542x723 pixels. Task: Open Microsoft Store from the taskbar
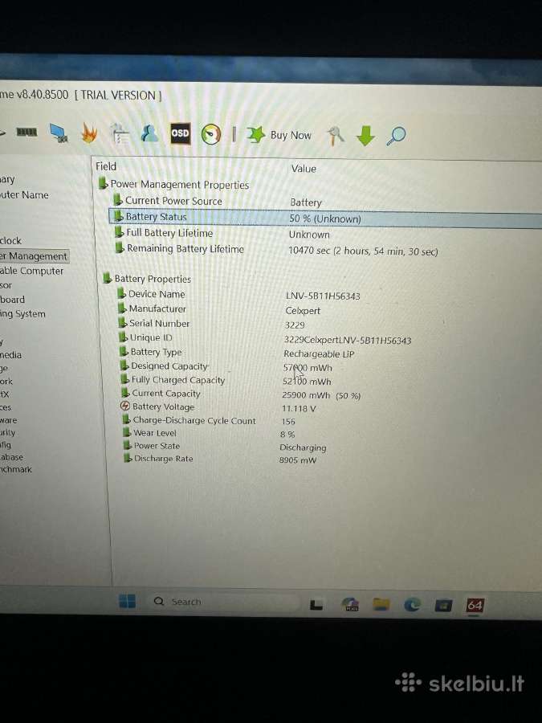[x=443, y=605]
